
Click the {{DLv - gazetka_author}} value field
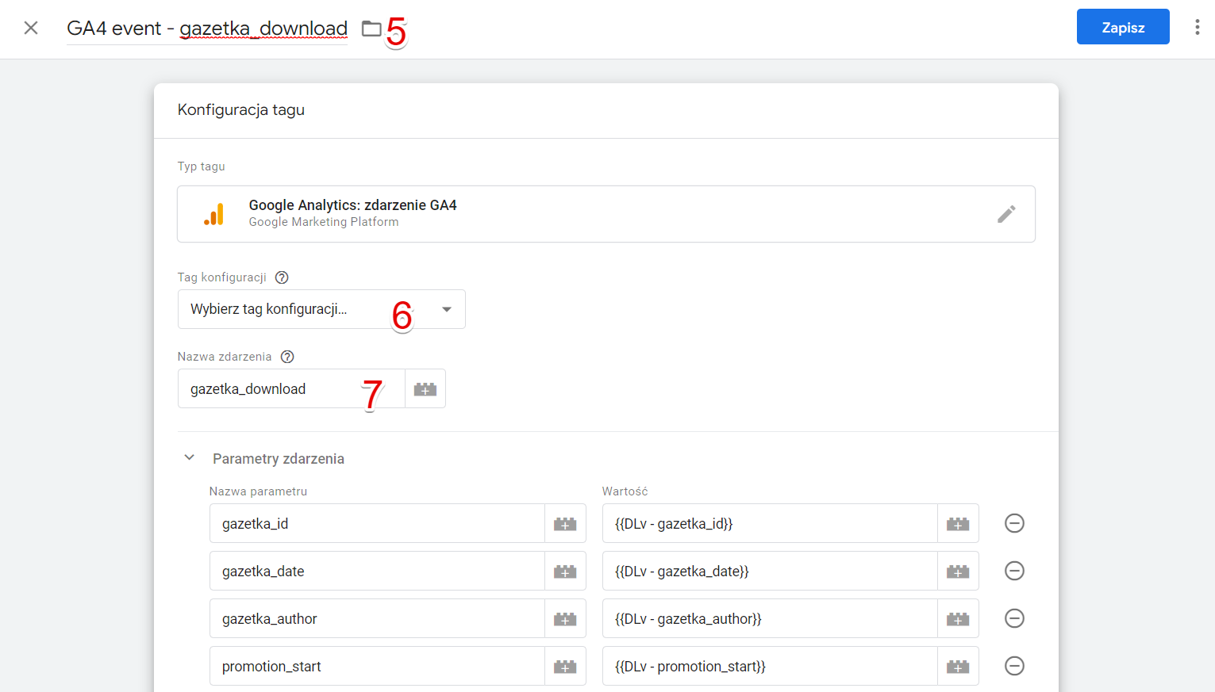pos(770,618)
